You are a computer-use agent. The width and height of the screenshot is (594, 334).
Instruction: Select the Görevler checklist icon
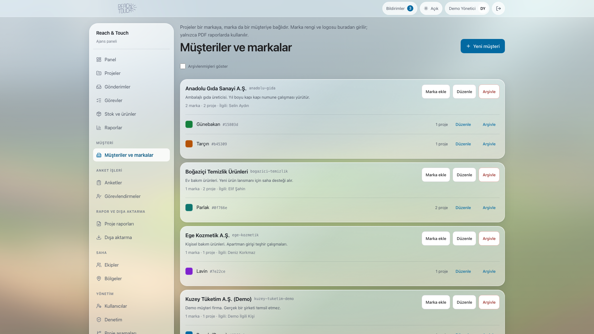tap(99, 101)
